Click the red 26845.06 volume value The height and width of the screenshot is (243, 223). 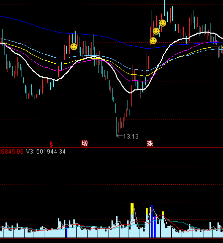[12, 152]
